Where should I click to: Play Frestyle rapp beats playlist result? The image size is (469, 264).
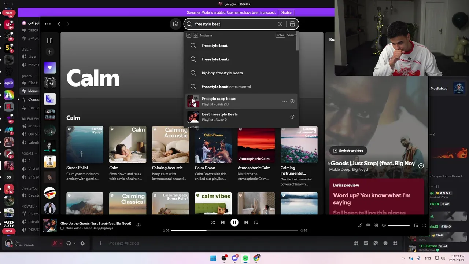193,101
